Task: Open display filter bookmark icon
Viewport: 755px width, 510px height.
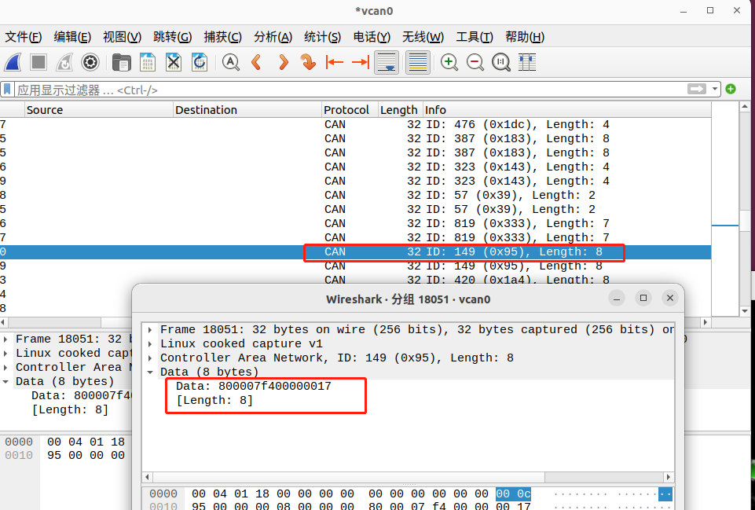Action: pos(7,90)
